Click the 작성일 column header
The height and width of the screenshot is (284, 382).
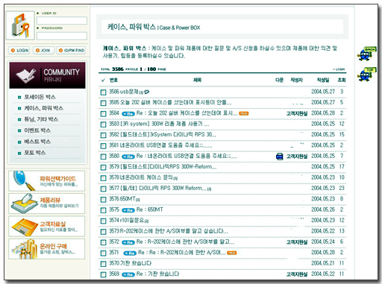[x=323, y=80]
